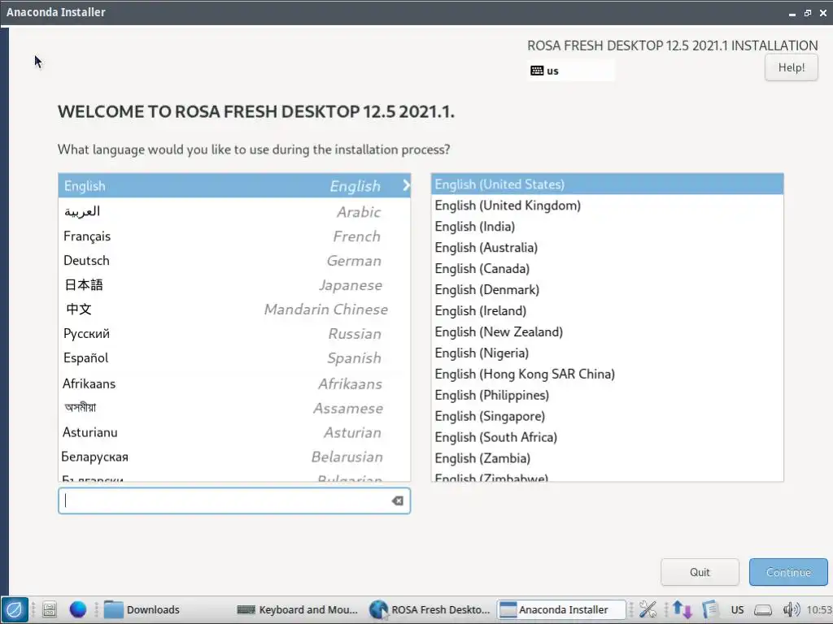This screenshot has width=833, height=624.
Task: Click the network arrows tray icon
Action: tap(682, 609)
